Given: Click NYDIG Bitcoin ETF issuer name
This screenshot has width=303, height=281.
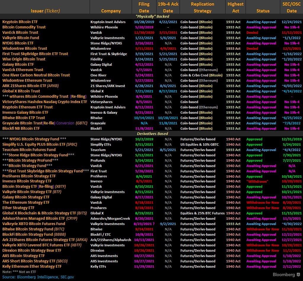Looking at the screenshot, I should tap(18, 43).
